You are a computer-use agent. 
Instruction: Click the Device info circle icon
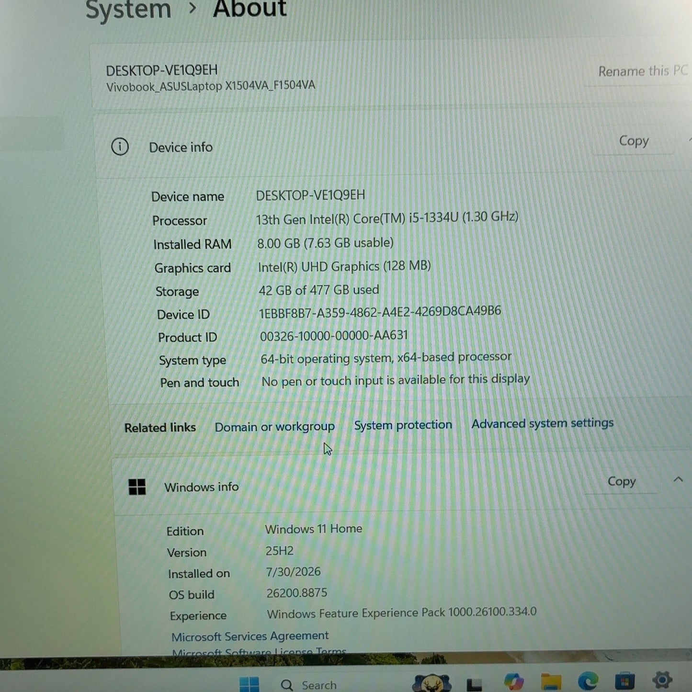120,147
